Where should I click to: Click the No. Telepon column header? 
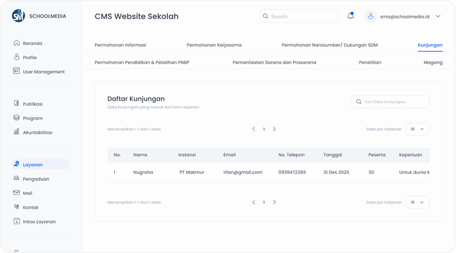[x=291, y=155]
